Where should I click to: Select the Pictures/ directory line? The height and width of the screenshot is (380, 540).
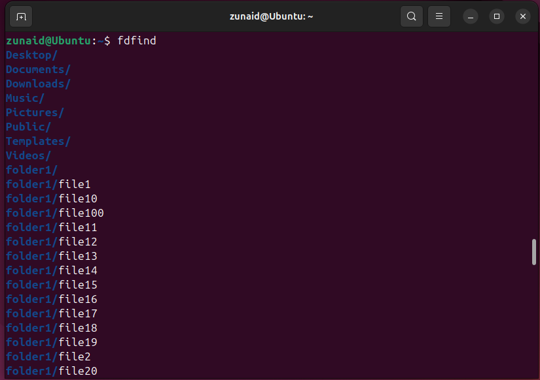click(34, 112)
